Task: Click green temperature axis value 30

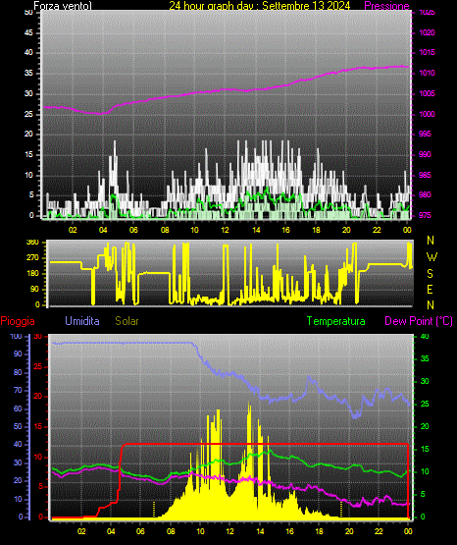Action: pos(425,381)
